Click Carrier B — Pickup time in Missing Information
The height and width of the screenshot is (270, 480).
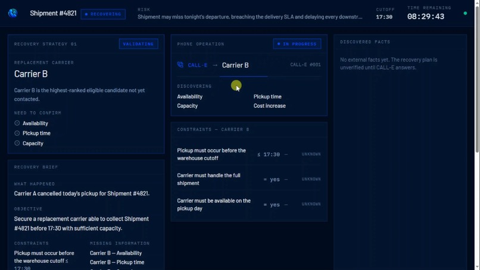click(117, 262)
